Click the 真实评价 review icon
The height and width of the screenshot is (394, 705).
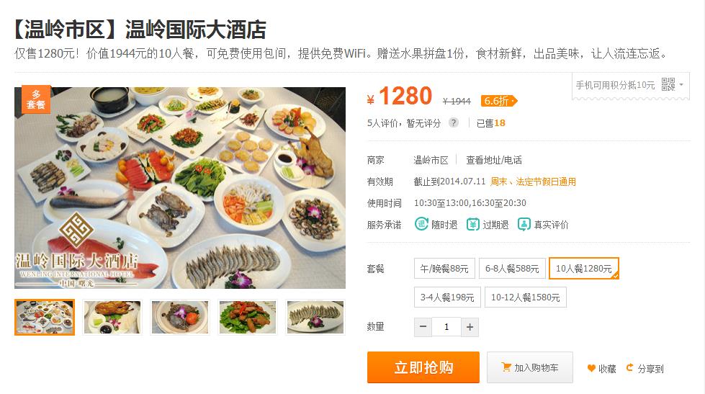(524, 224)
